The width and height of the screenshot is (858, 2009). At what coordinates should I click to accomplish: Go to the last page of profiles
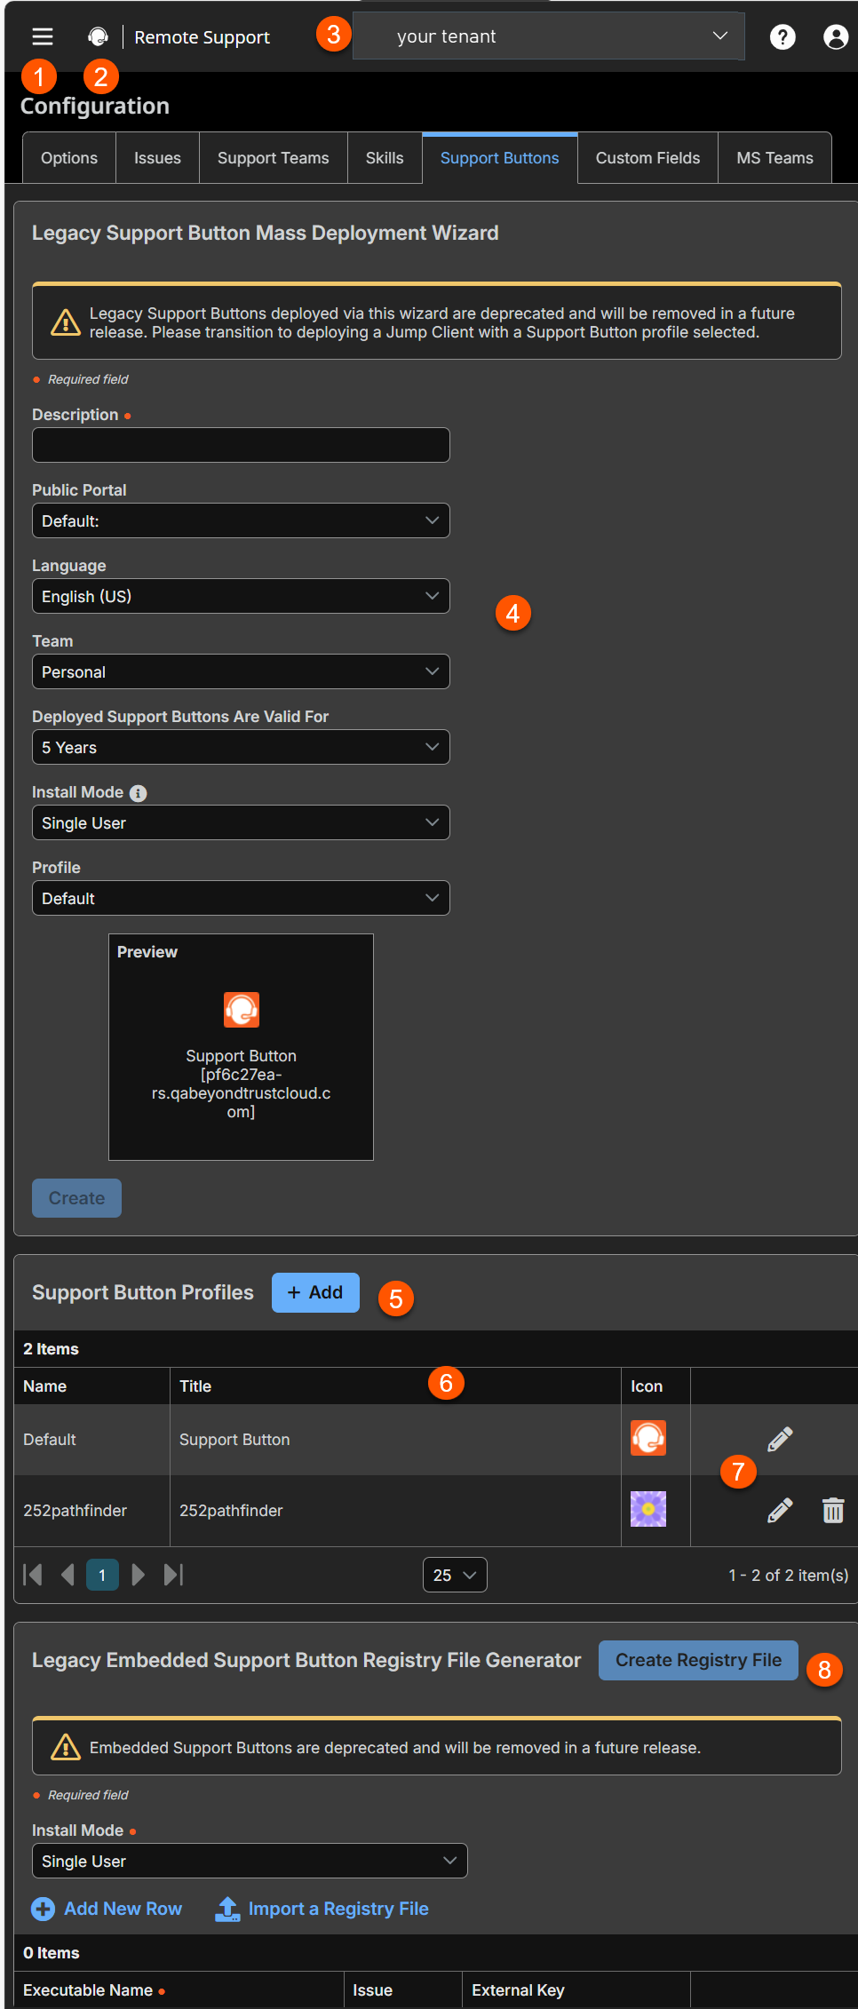pyautogui.click(x=173, y=1575)
